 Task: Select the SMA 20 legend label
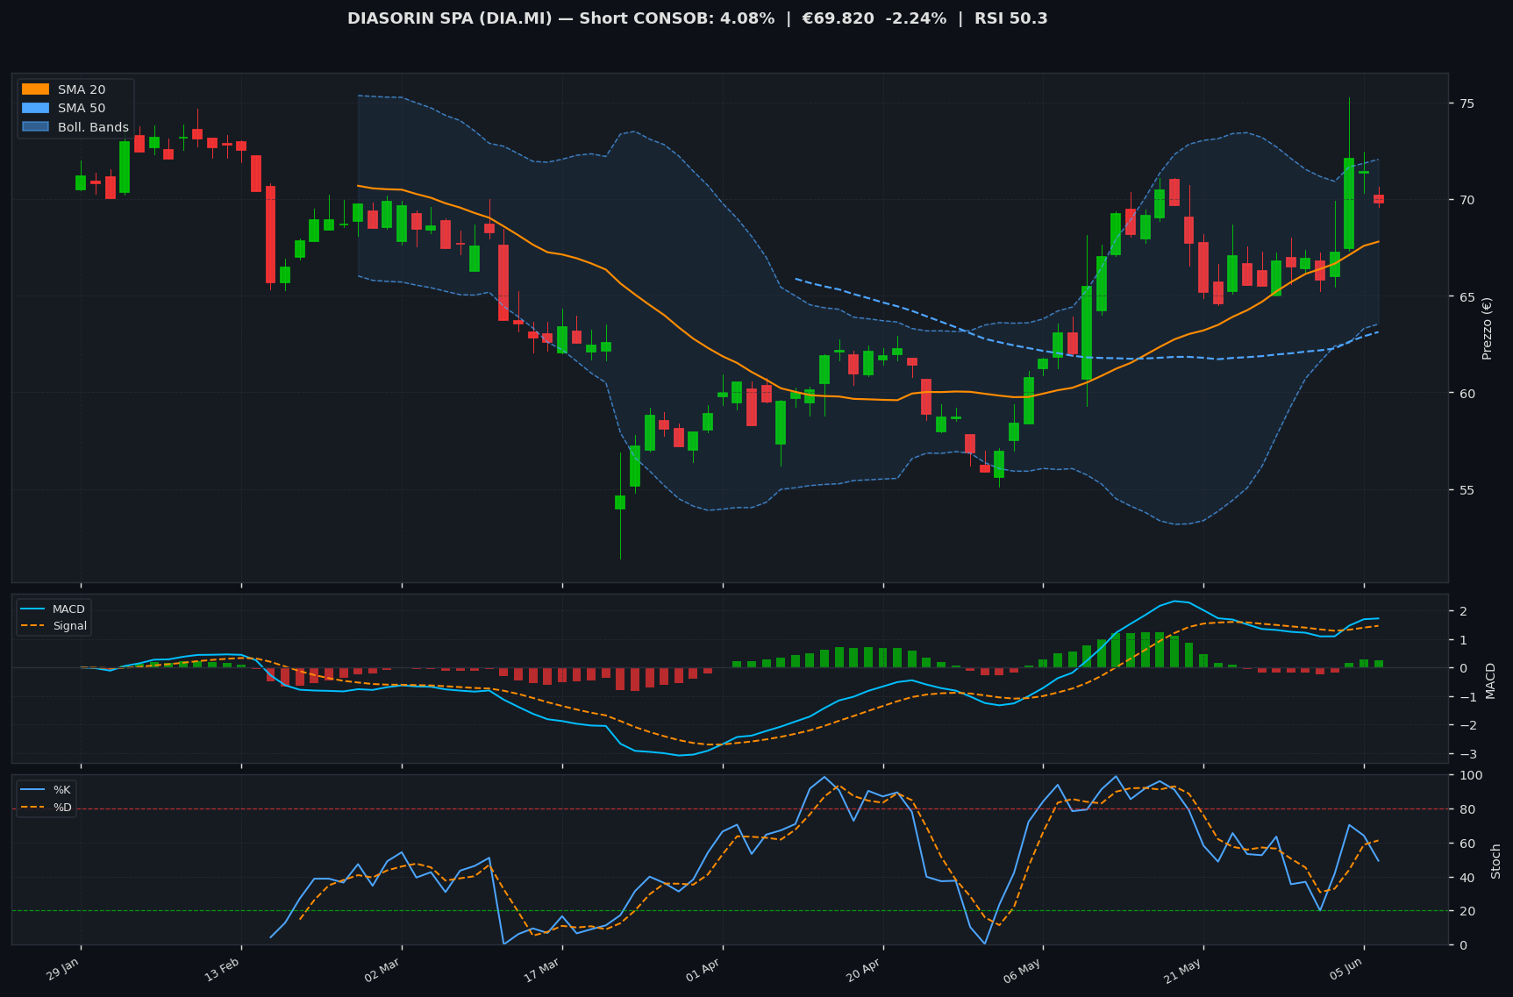coord(82,89)
